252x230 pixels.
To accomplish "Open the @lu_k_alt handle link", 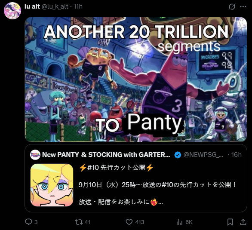I will 55,6.
